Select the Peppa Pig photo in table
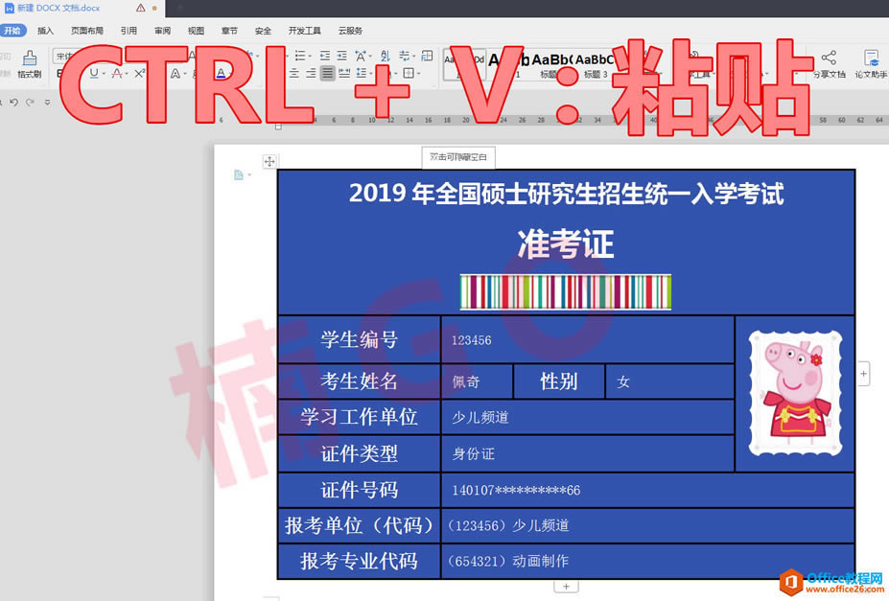 pyautogui.click(x=795, y=394)
